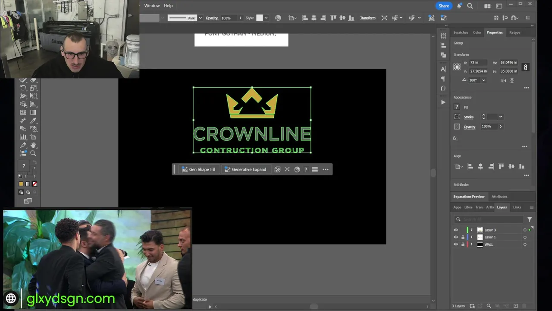Select the Free Transform tool
Screen dimensions: 552x311
33,96
